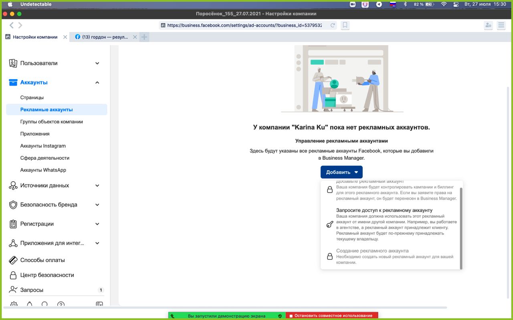Open Группы объектов компании
This screenshot has height=320, width=513.
tap(52, 122)
